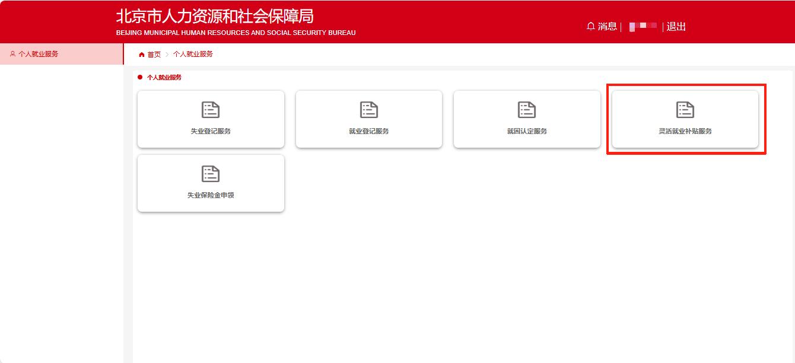The height and width of the screenshot is (363, 795).
Task: Open the 失业登记服务 service card
Action: pos(211,119)
